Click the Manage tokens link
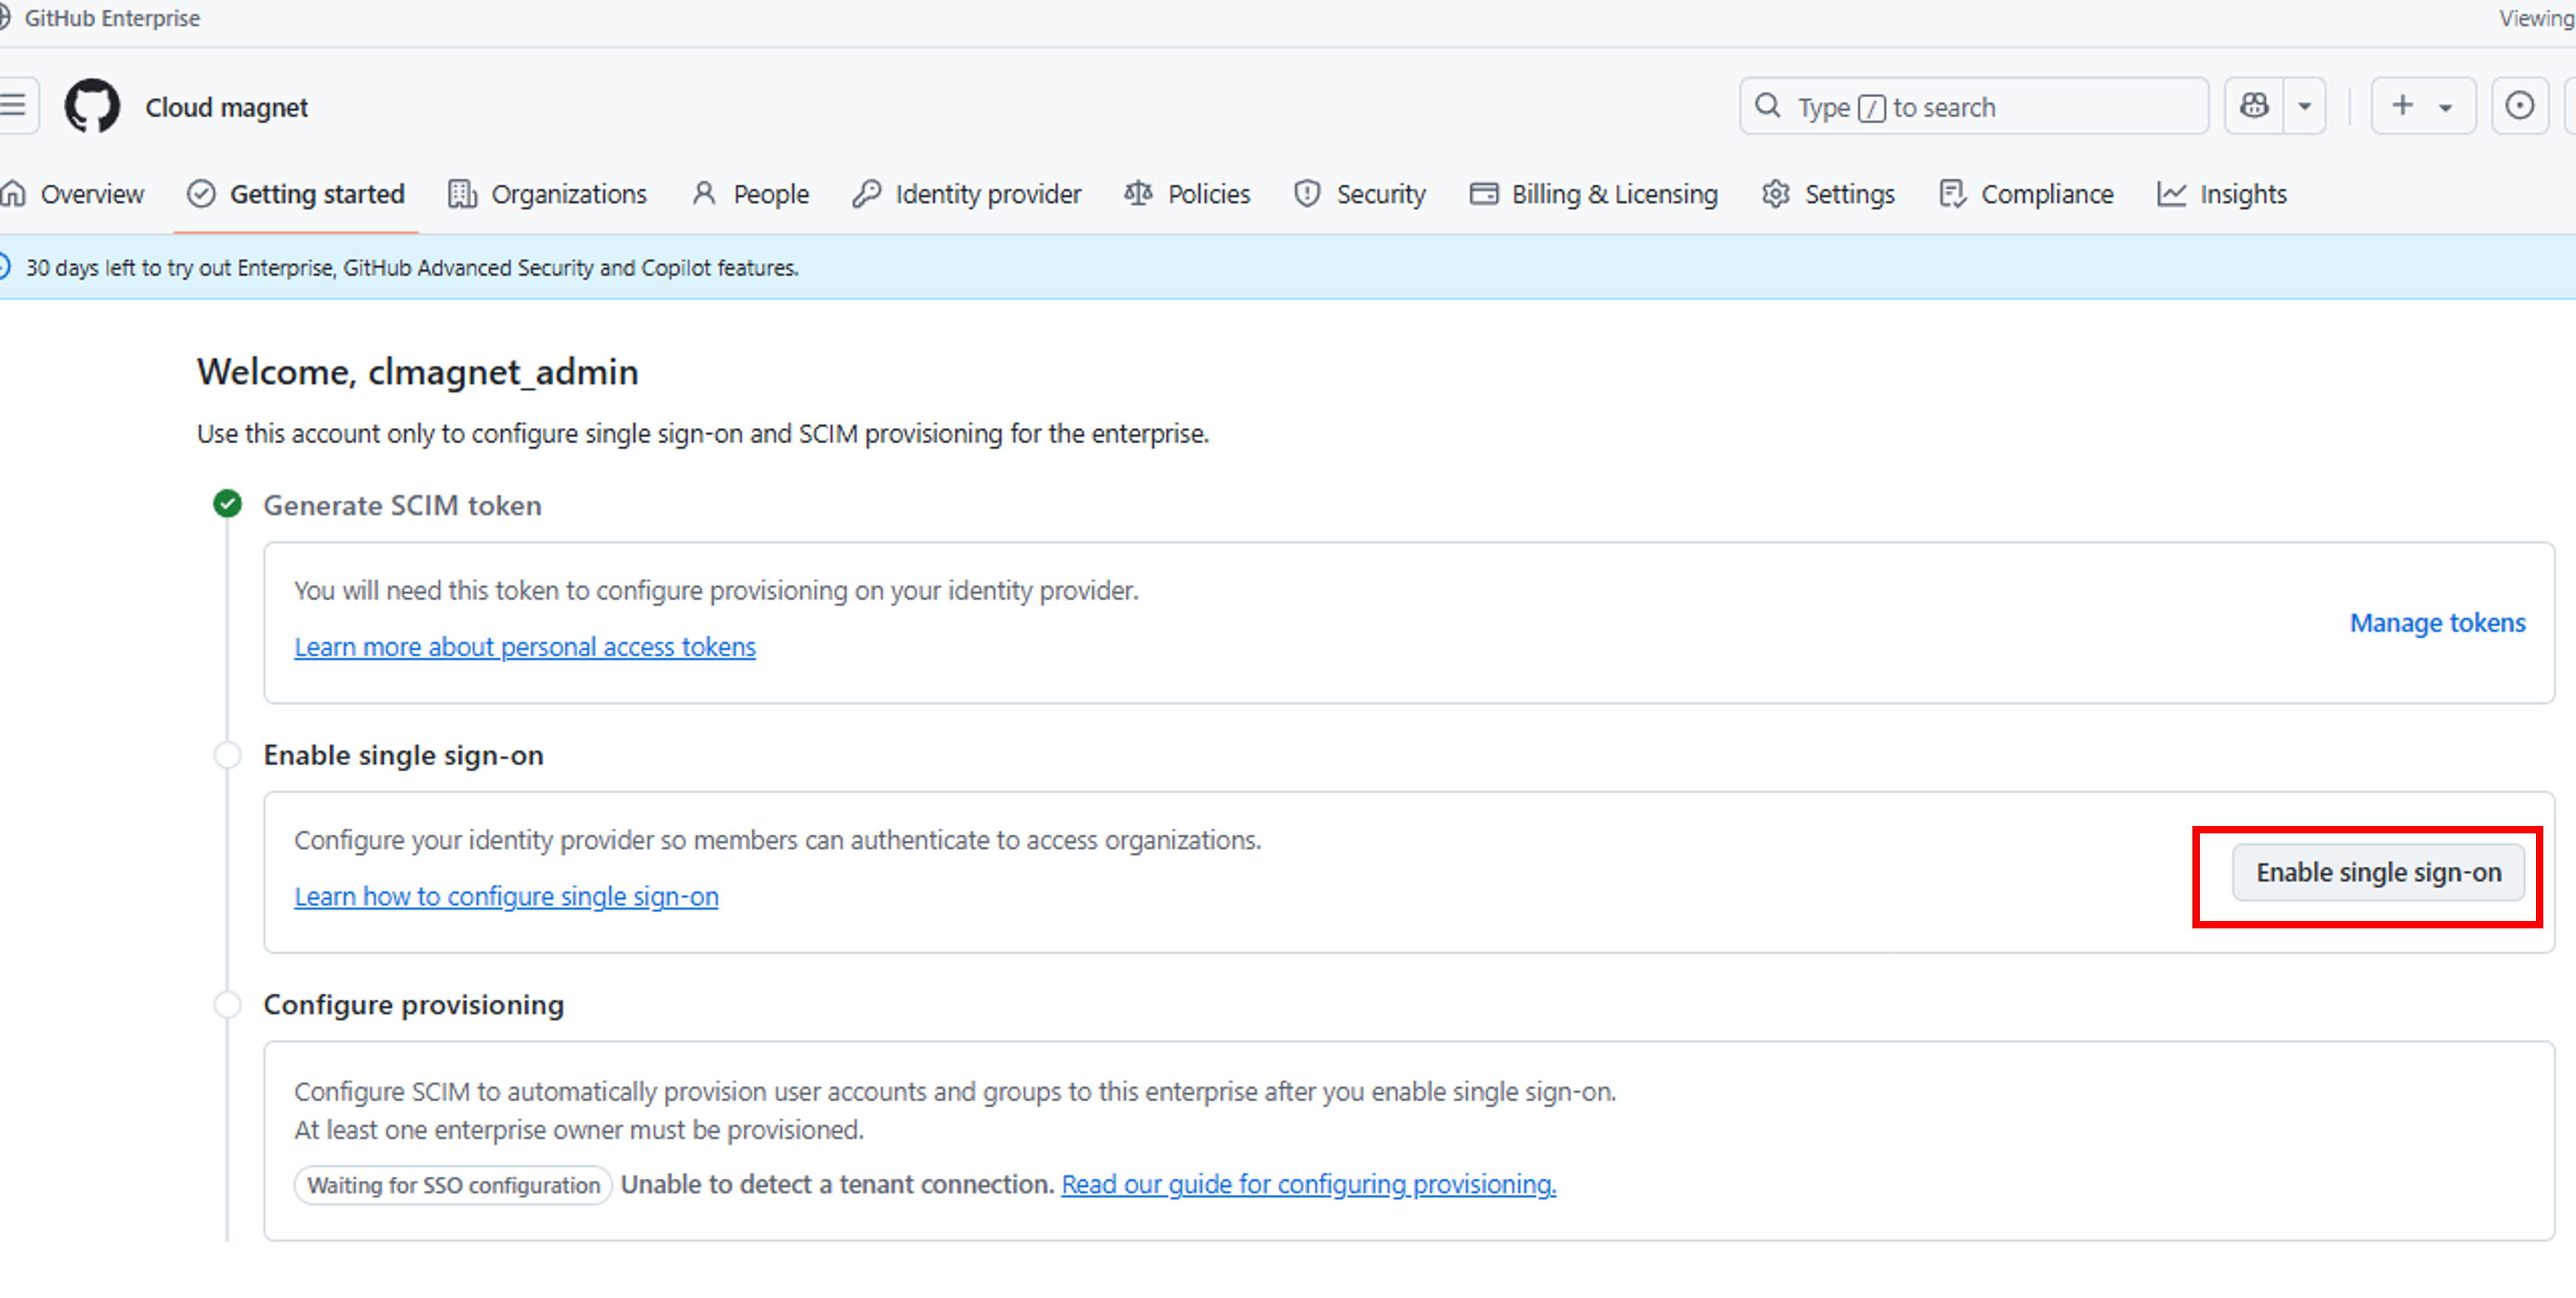Screen dimensions: 2576x1298 [x=2437, y=622]
